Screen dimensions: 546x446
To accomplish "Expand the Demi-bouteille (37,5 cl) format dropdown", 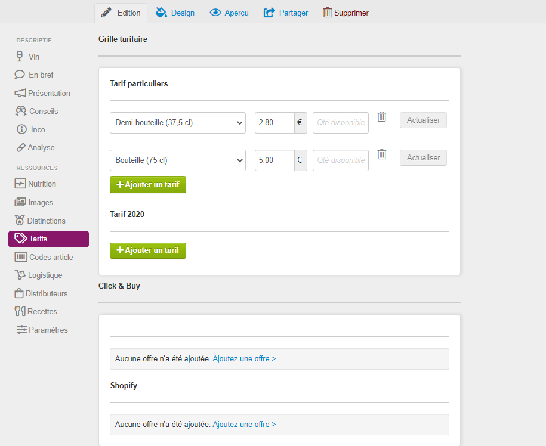I will click(x=178, y=123).
